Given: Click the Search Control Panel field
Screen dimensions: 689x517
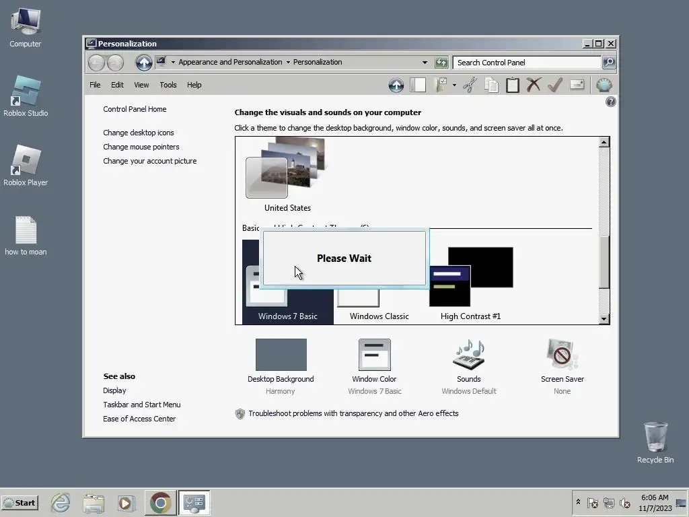Looking at the screenshot, I should click(x=527, y=63).
